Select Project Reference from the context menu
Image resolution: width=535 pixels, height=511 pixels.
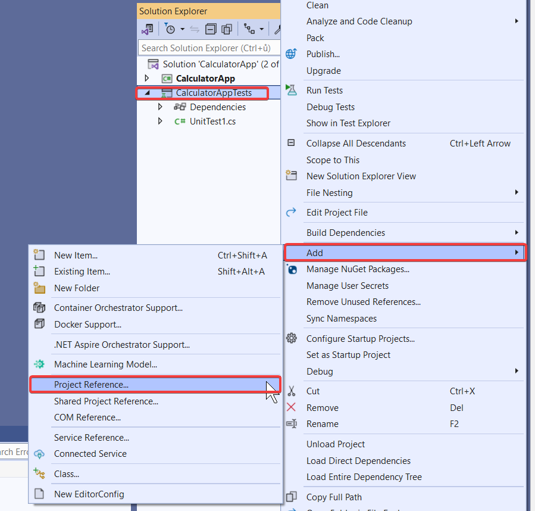pyautogui.click(x=89, y=384)
